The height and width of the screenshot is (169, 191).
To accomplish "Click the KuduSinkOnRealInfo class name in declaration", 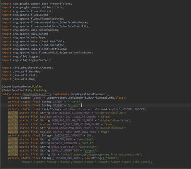I will 37,94.
